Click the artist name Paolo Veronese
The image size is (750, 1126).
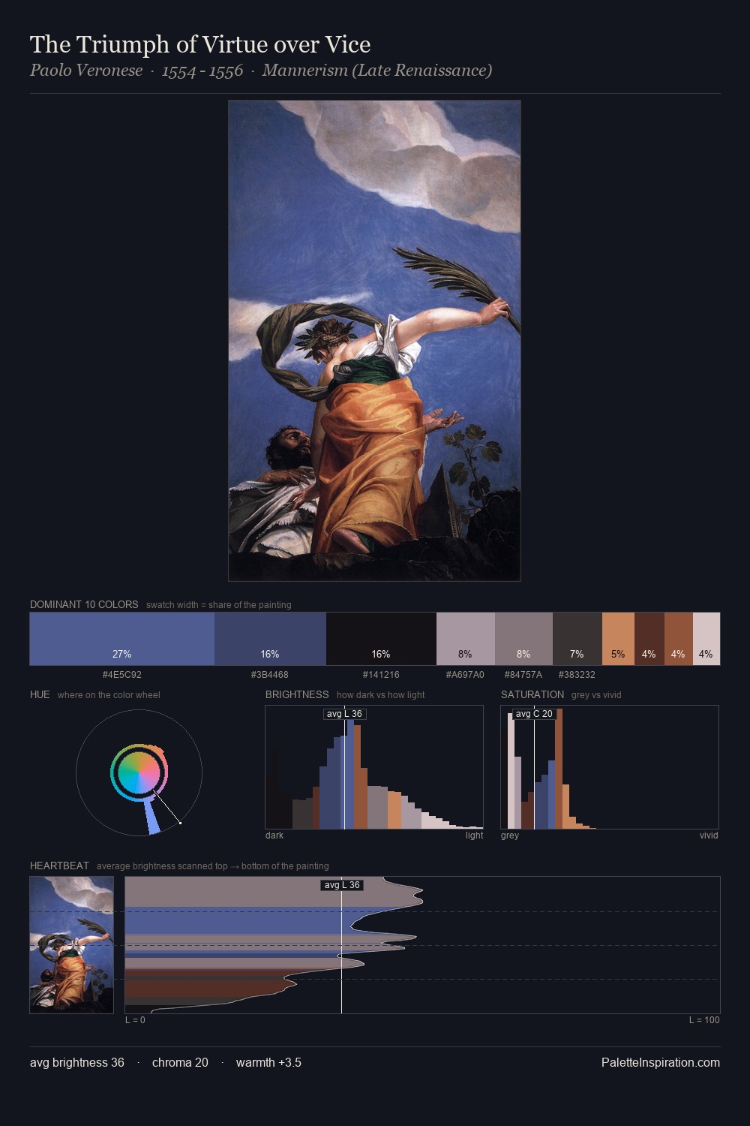[x=86, y=71]
